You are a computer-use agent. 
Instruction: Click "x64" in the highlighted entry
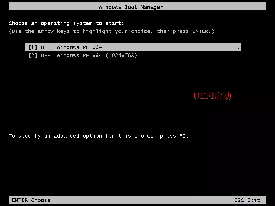click(x=97, y=47)
